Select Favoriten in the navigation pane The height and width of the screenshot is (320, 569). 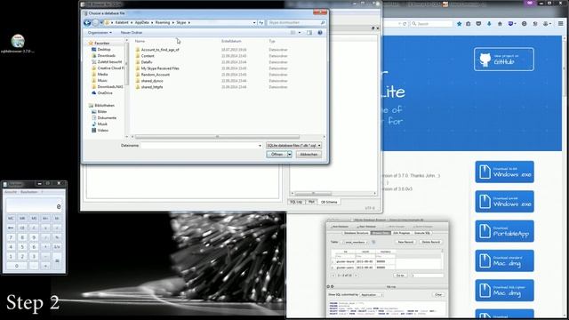click(102, 44)
